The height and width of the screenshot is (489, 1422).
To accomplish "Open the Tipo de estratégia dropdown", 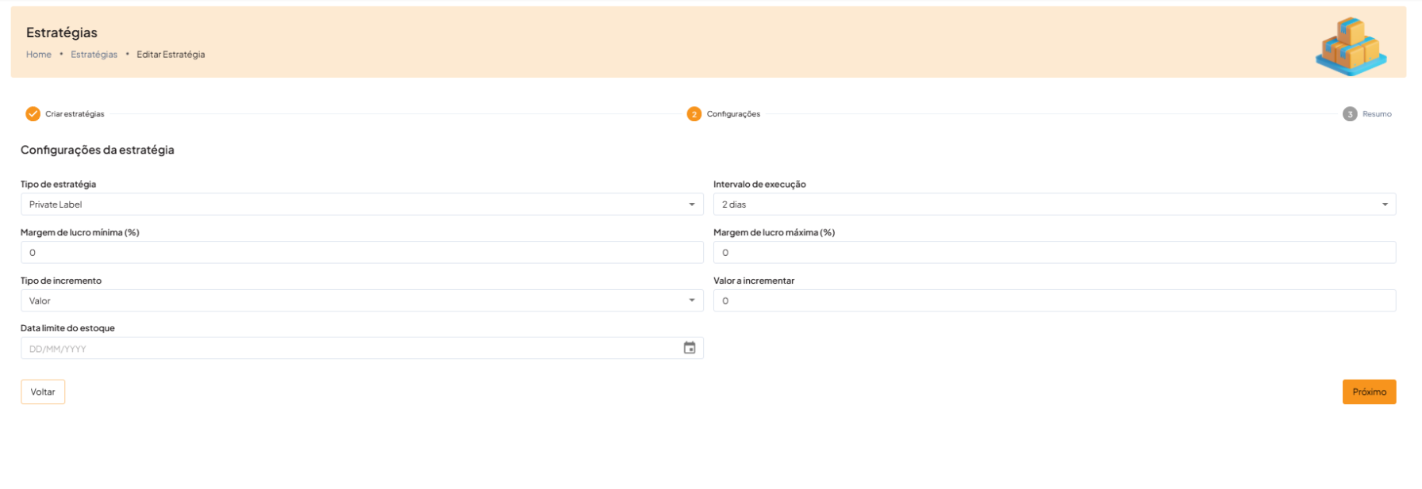I will [x=361, y=204].
